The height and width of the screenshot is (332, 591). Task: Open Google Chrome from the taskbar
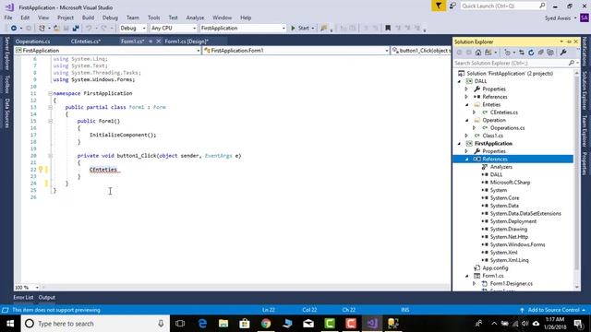pyautogui.click(x=266, y=324)
